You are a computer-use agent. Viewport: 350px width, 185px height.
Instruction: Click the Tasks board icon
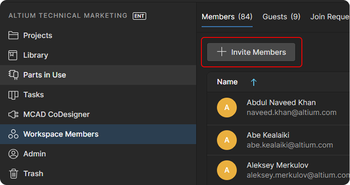pyautogui.click(x=13, y=95)
